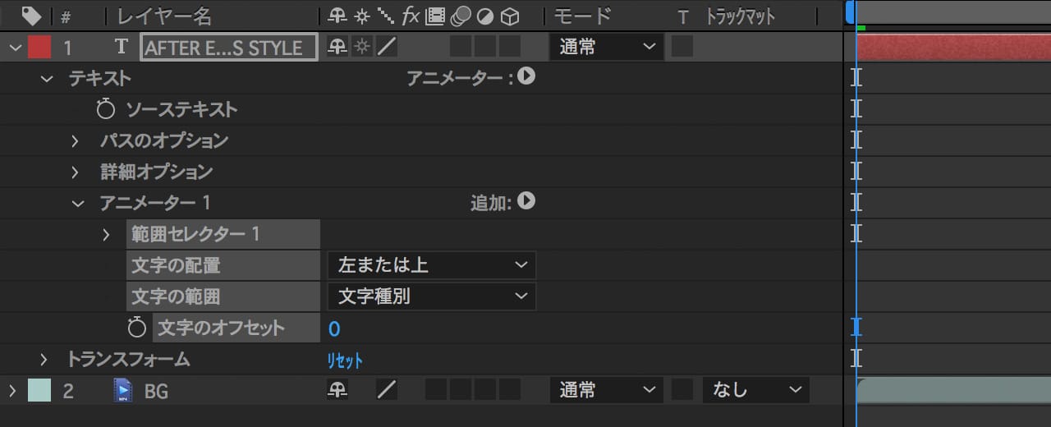1051x427 pixels.
Task: Click the BG layer video file icon
Action: tap(122, 391)
